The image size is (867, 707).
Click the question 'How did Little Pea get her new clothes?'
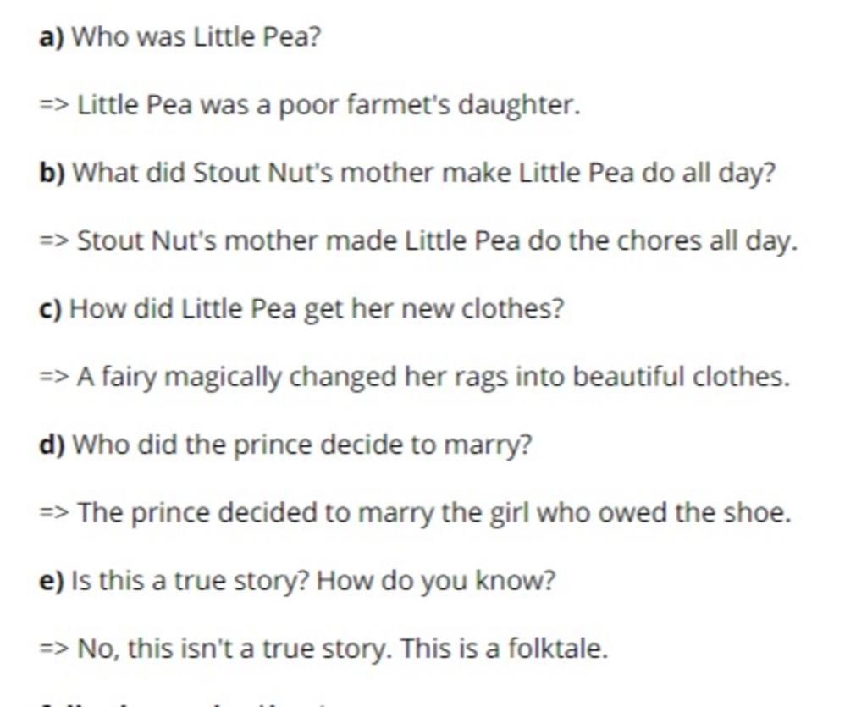coord(317,309)
